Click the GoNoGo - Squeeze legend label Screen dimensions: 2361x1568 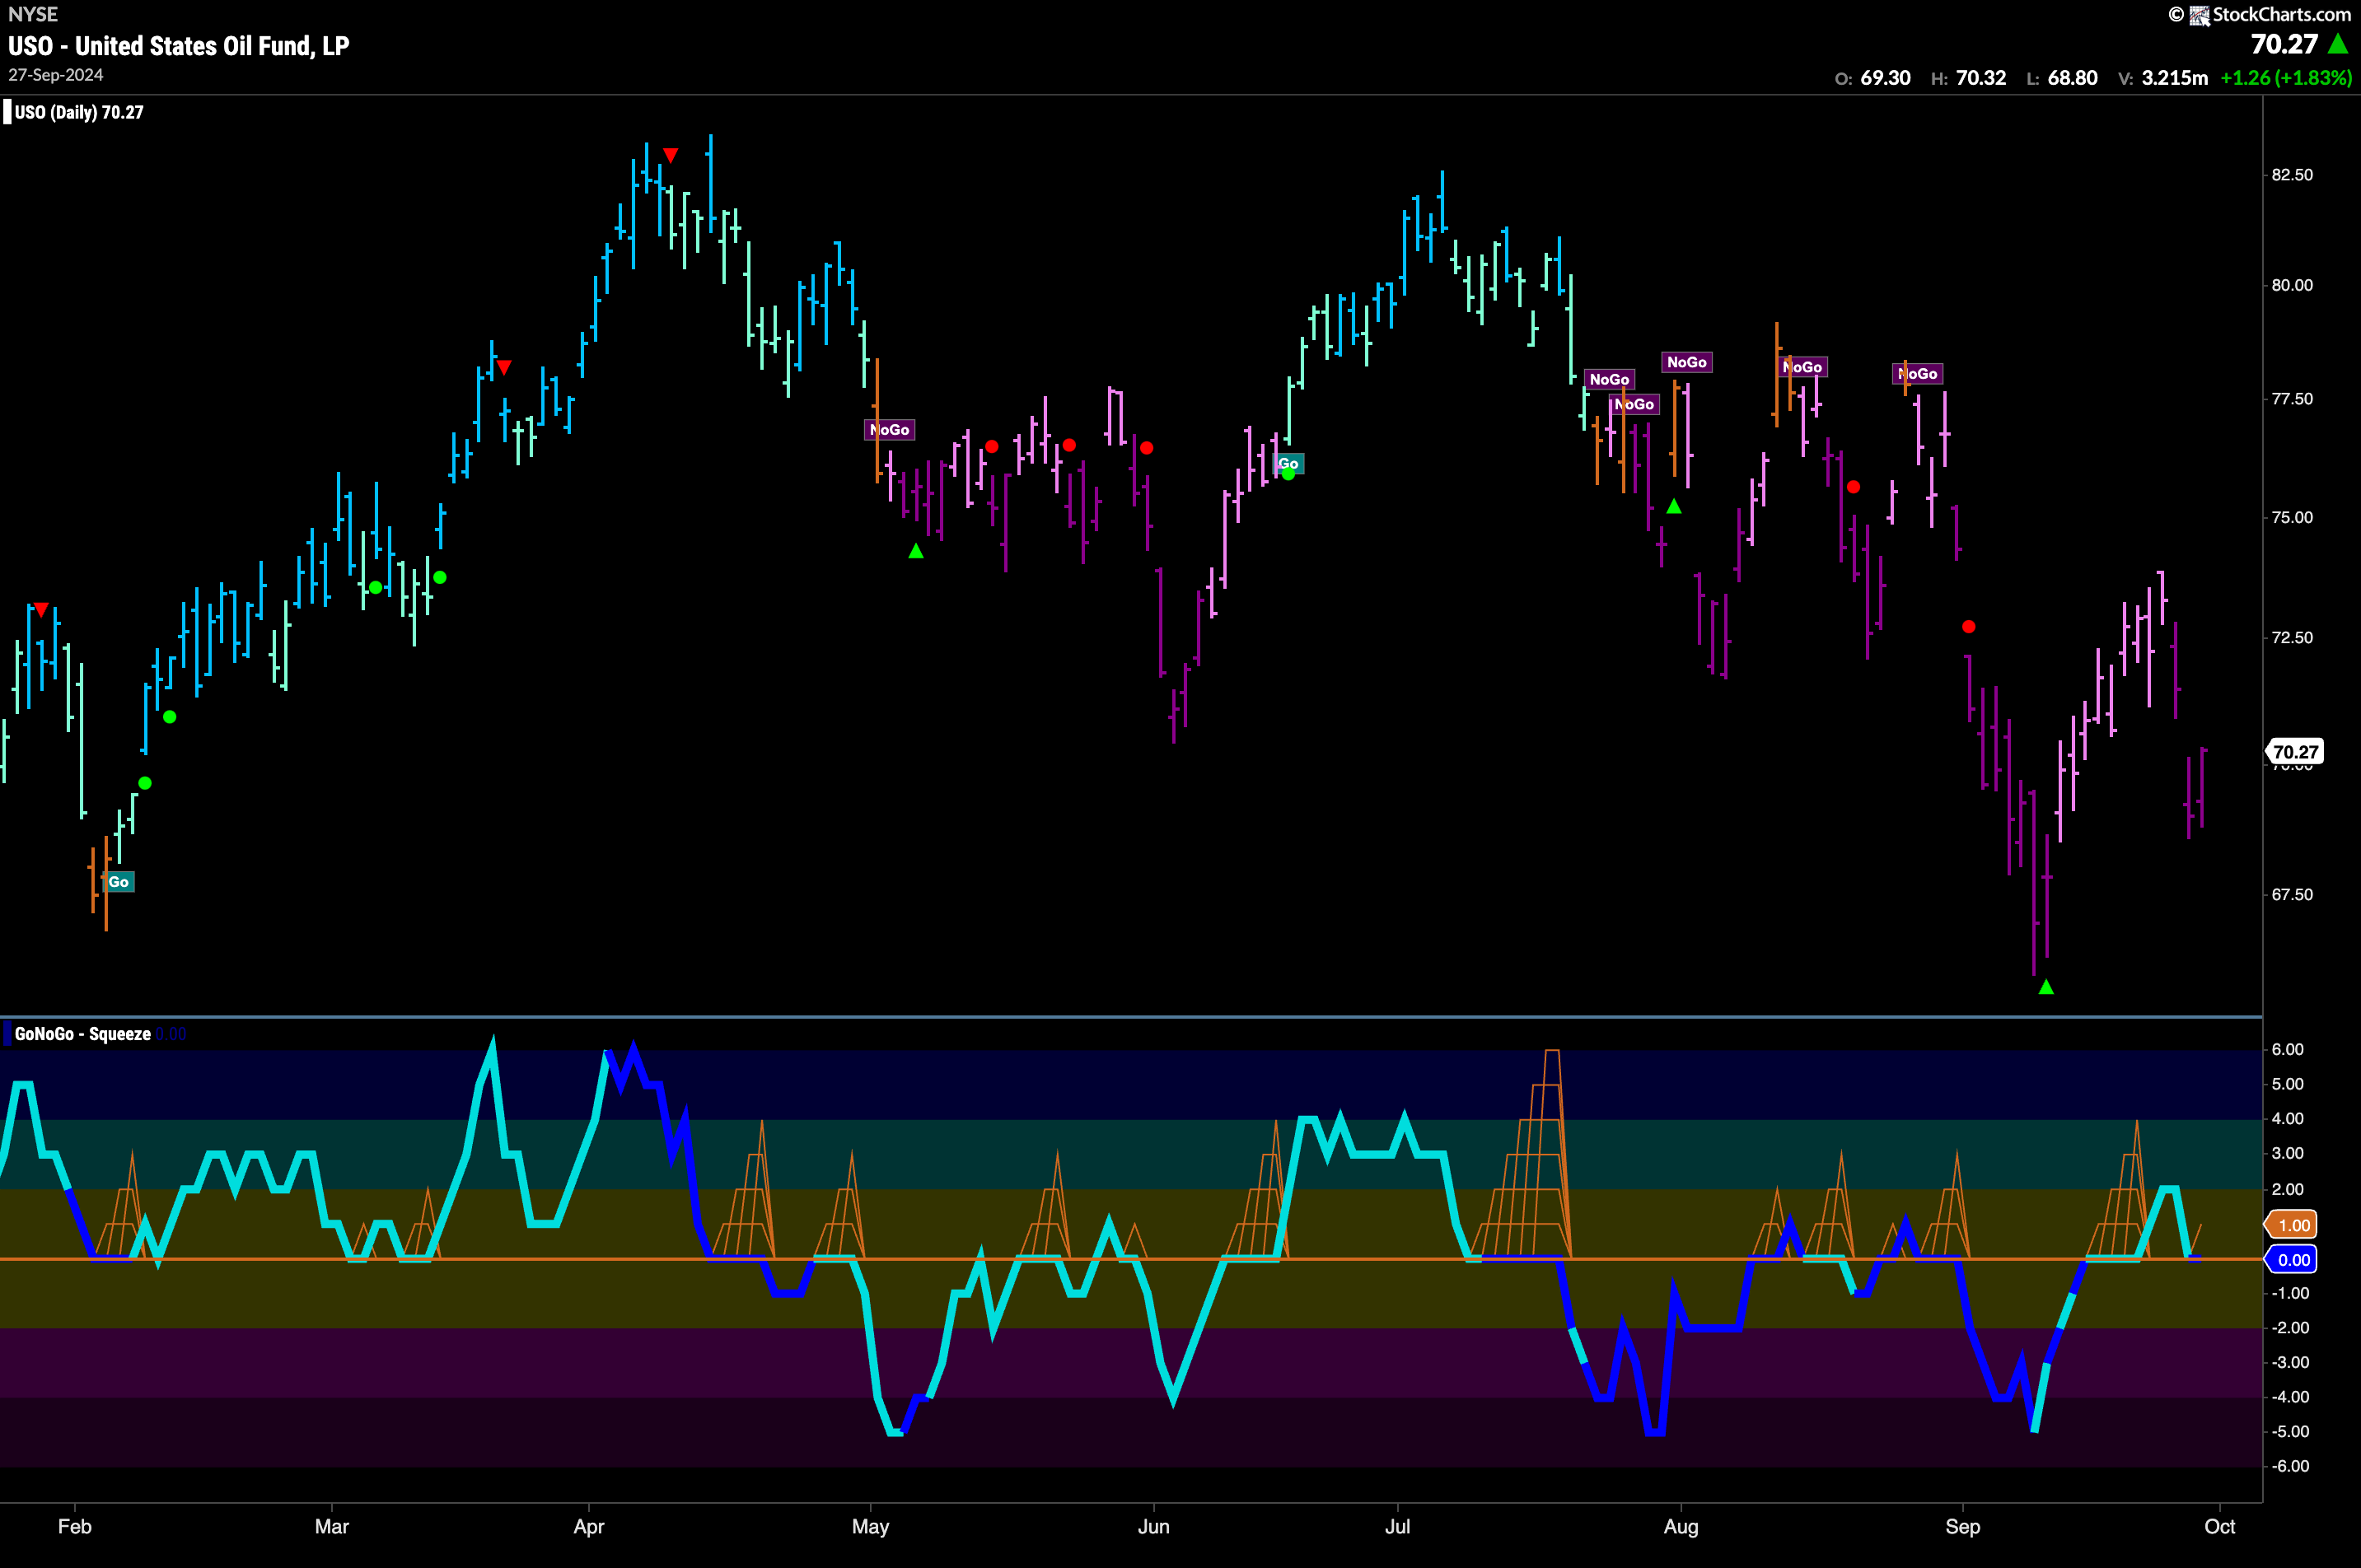tap(82, 1034)
